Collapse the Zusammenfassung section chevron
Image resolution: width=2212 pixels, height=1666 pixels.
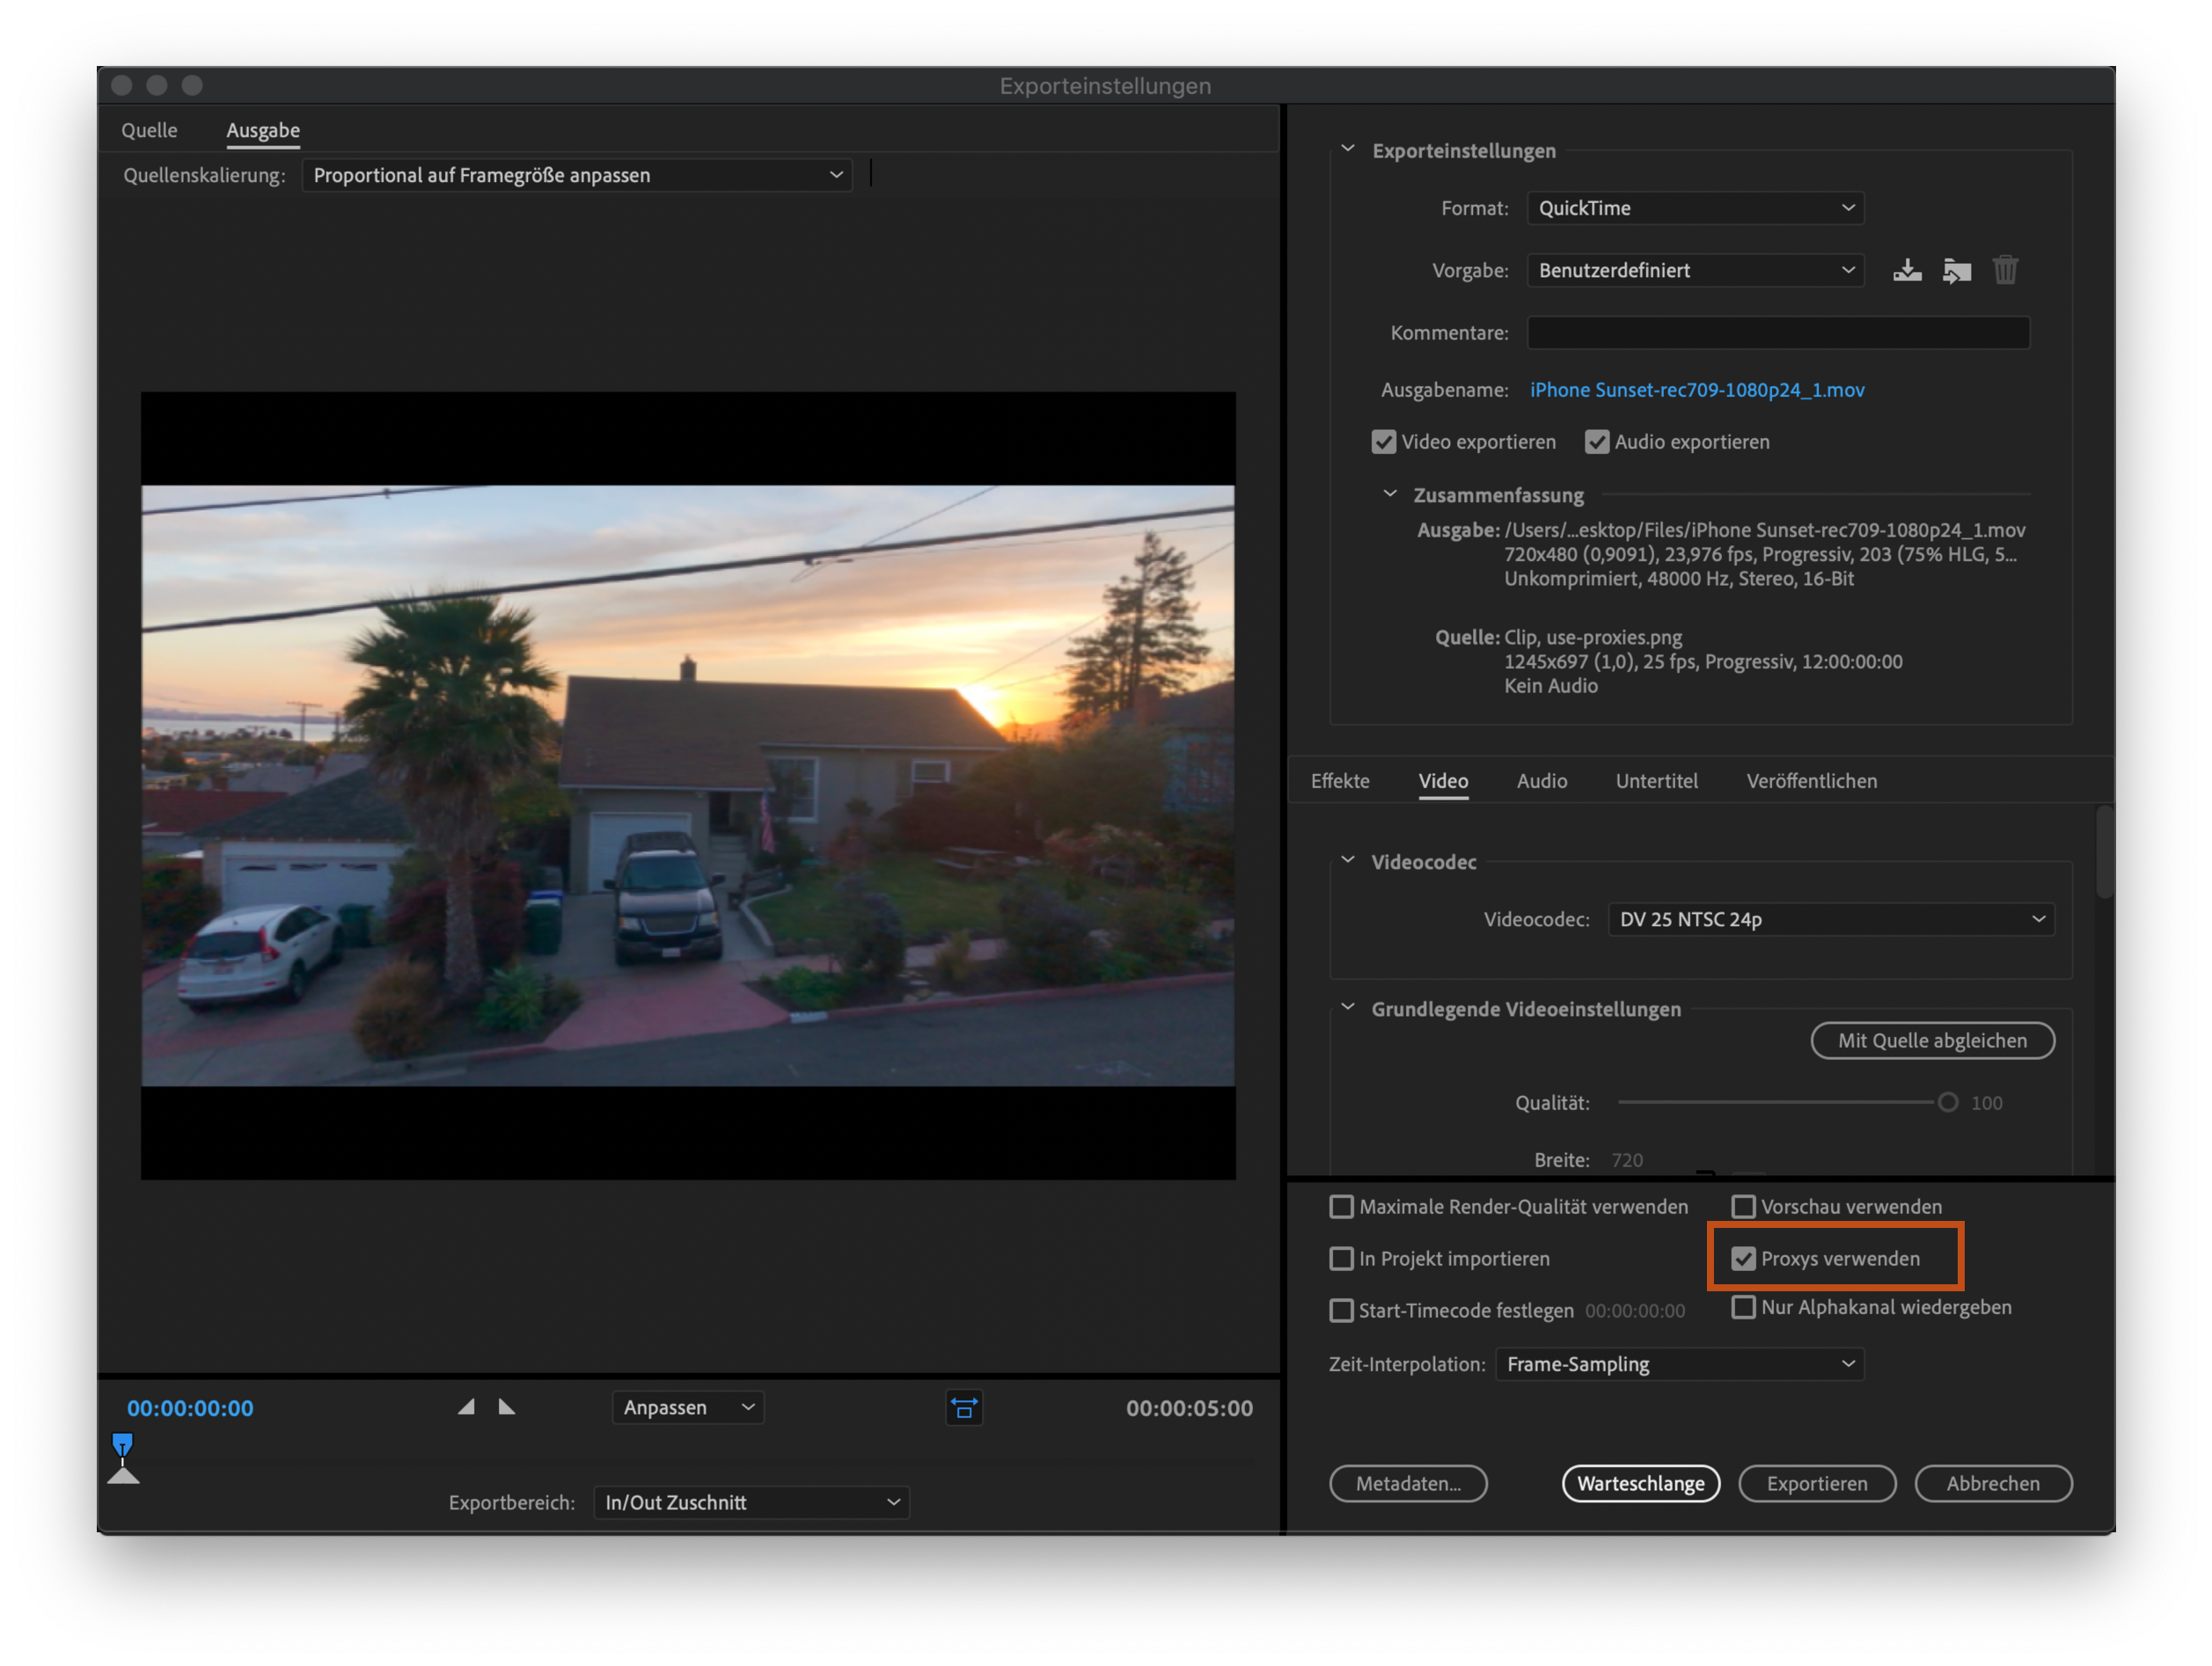tap(1389, 494)
